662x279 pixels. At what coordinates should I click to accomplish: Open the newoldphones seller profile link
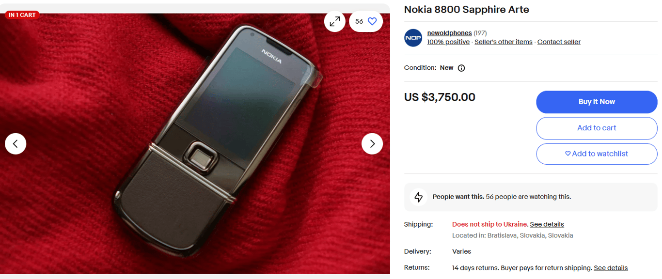point(449,33)
